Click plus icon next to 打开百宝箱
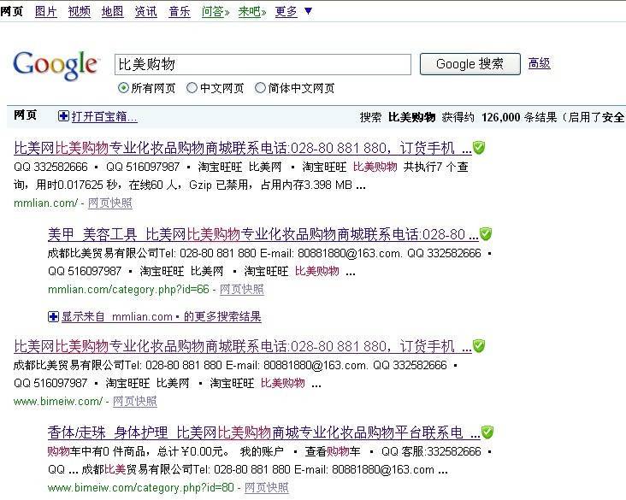 click(63, 116)
